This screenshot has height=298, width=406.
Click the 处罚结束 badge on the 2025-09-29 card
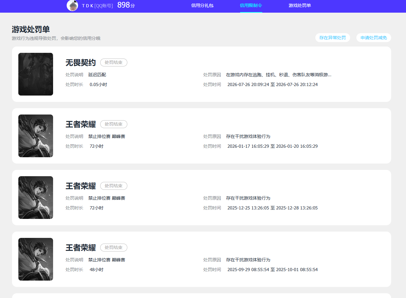(114, 247)
